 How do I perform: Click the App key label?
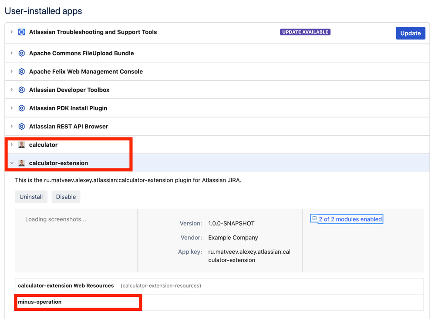click(190, 252)
